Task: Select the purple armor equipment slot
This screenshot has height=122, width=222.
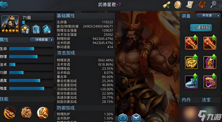Action: tap(210, 62)
